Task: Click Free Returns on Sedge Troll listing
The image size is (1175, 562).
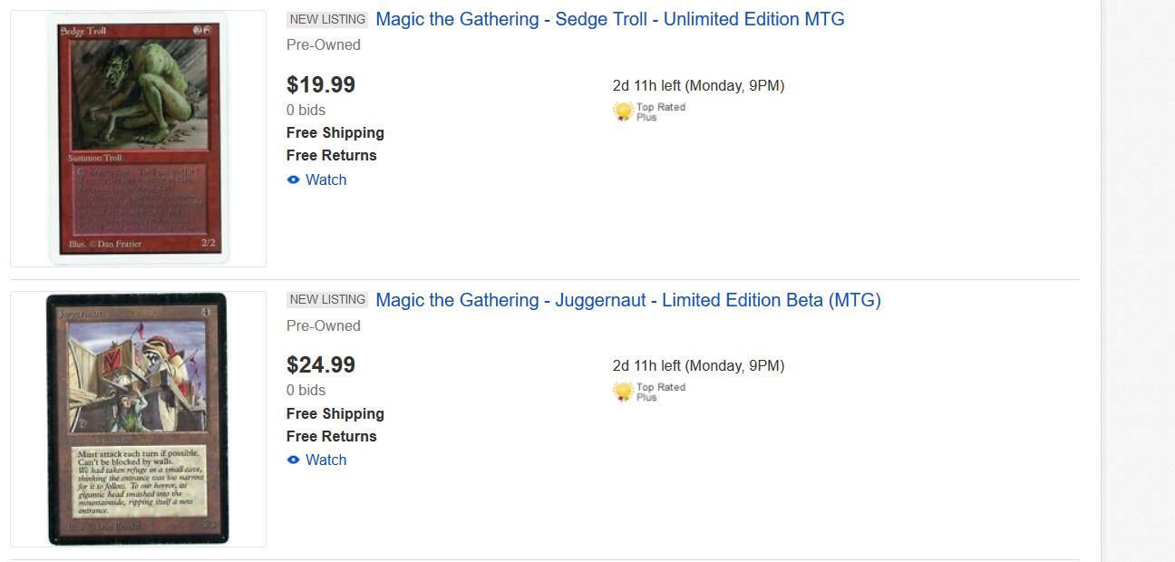Action: point(331,155)
